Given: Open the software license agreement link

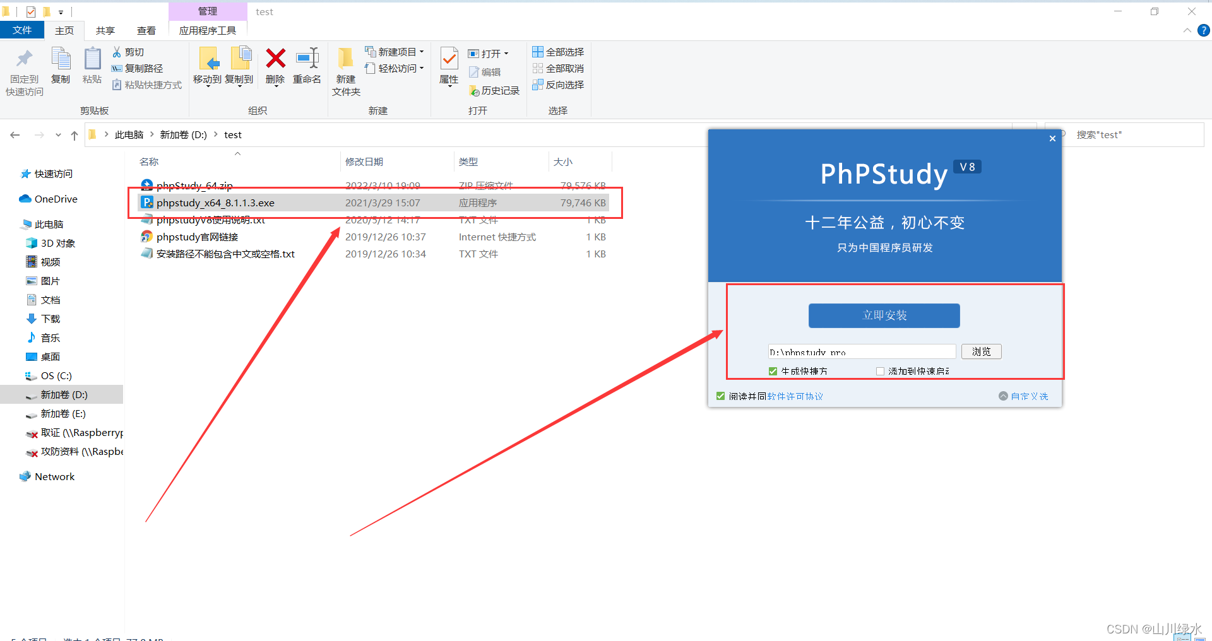Looking at the screenshot, I should 795,396.
